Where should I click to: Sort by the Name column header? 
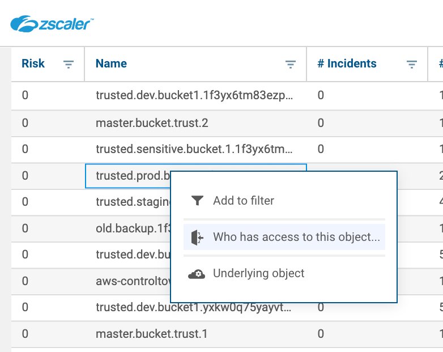point(112,63)
